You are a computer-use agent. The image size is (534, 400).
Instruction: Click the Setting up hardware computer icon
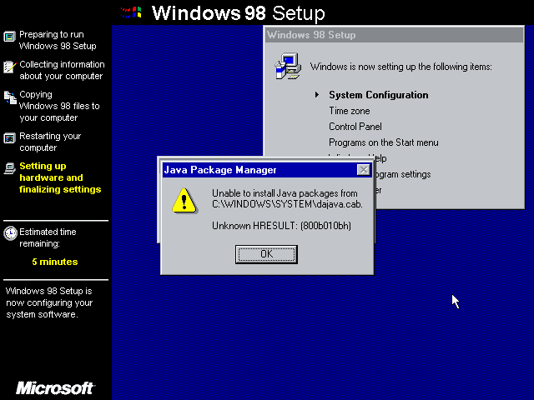9,168
